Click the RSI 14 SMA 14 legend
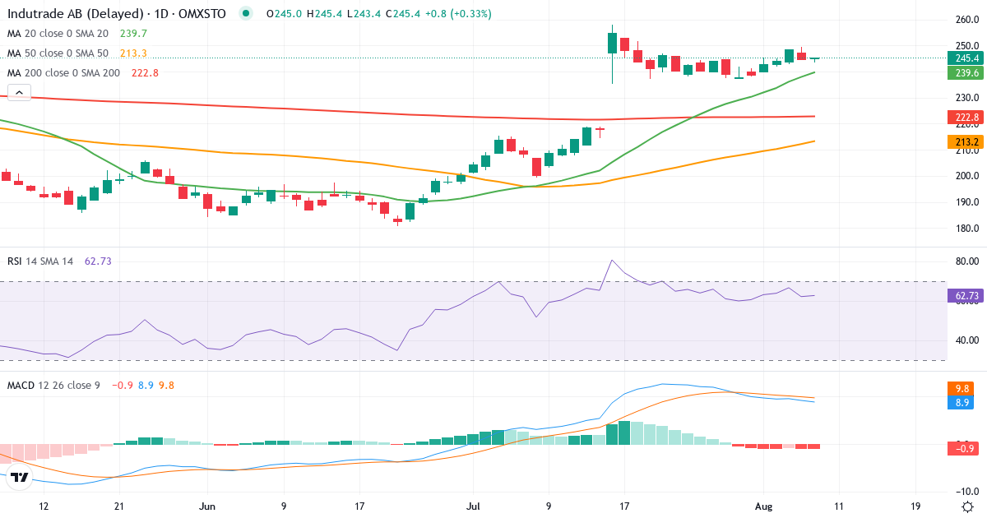 coord(40,261)
